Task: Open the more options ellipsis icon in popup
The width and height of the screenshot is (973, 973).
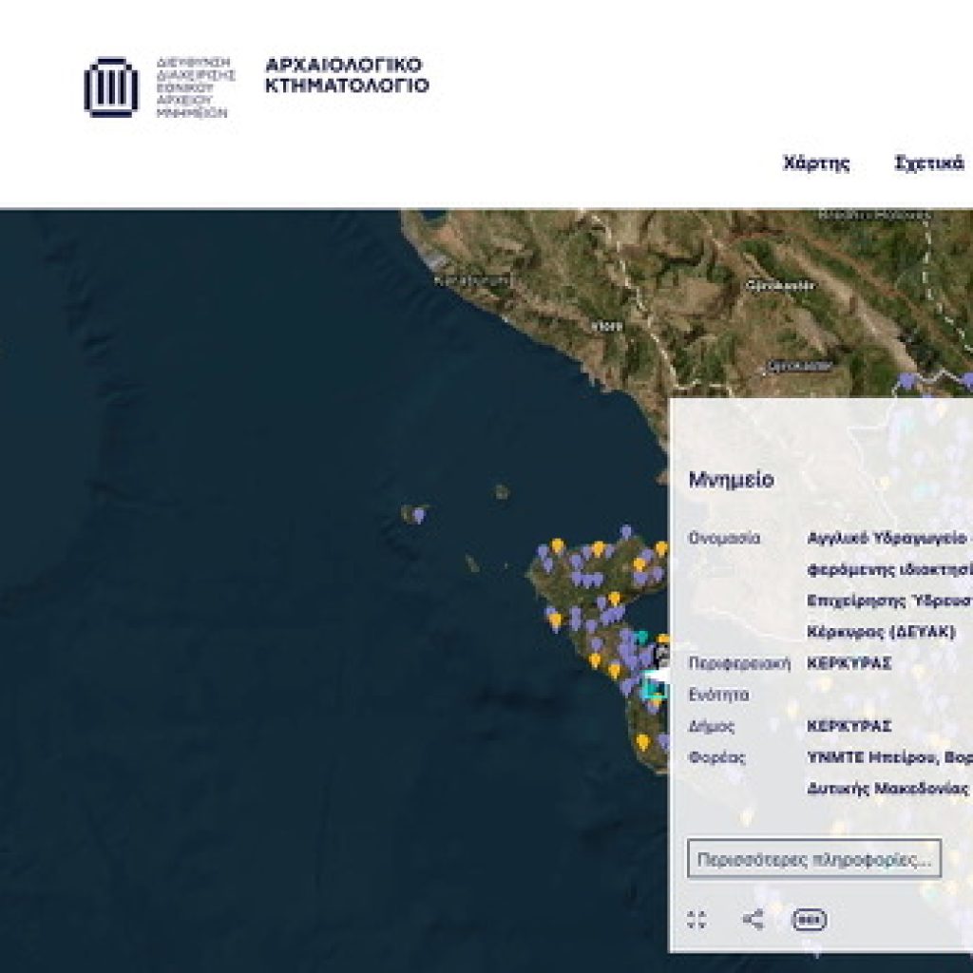Action: pos(810,920)
